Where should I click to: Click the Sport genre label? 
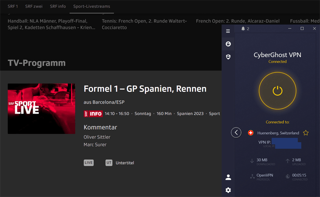pos(214,114)
